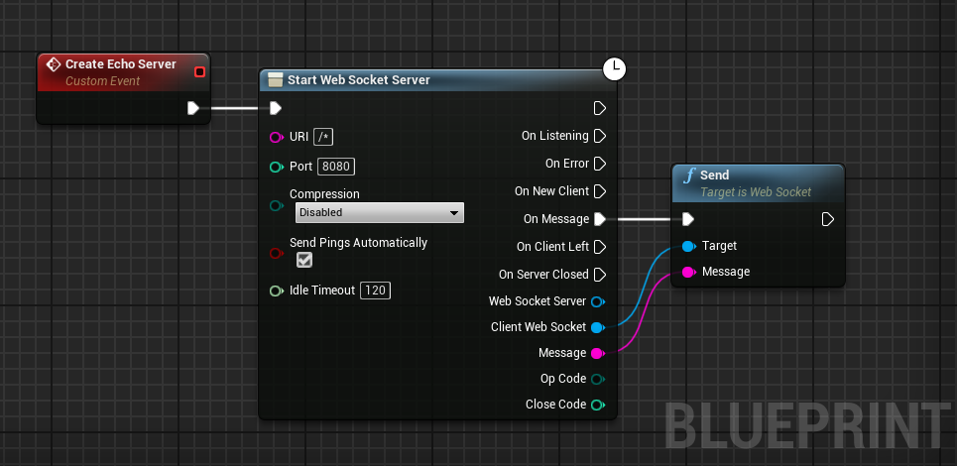This screenshot has height=466, width=957.
Task: Click the URI value field
Action: tap(323, 137)
